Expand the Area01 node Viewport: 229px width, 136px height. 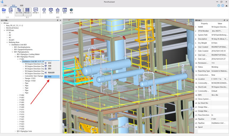[x=7, y=40]
